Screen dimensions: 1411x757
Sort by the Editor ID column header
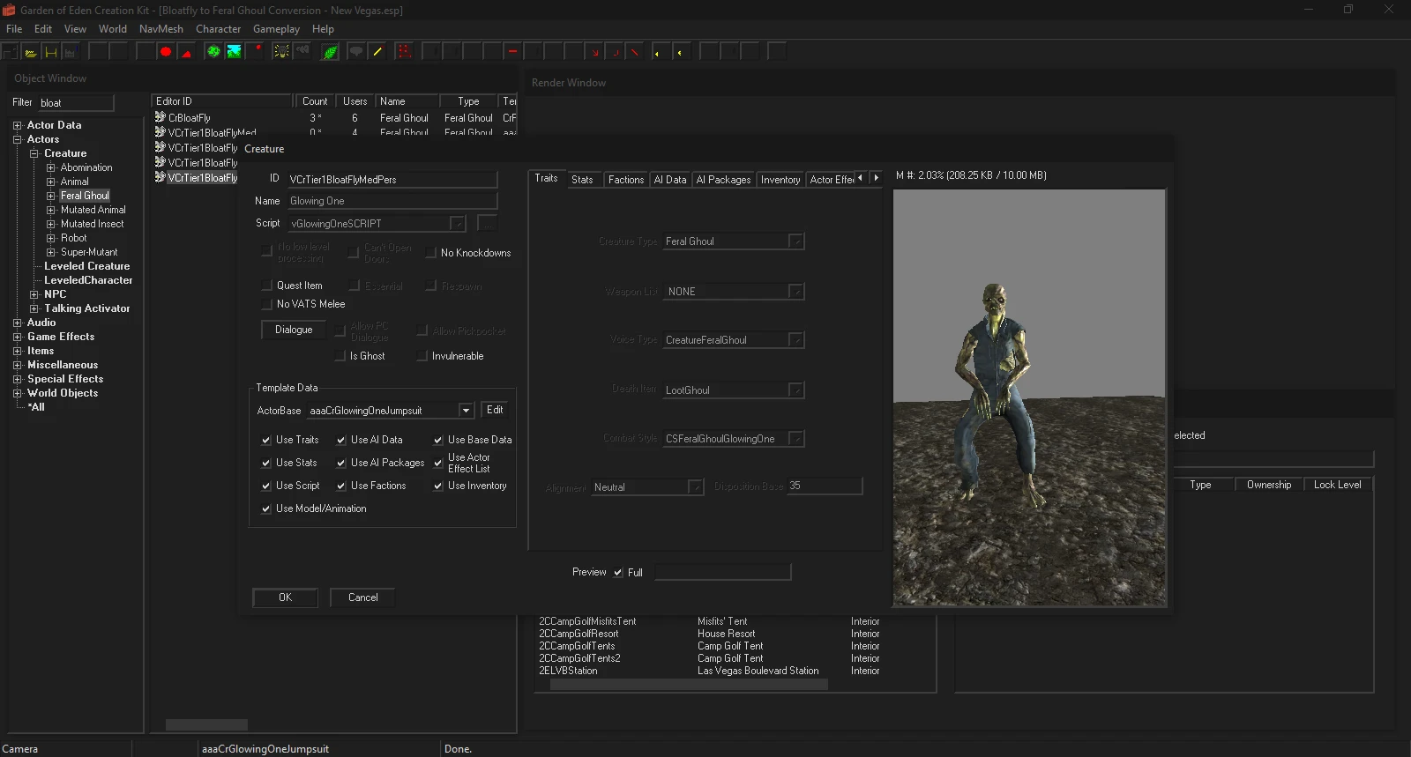coord(222,101)
